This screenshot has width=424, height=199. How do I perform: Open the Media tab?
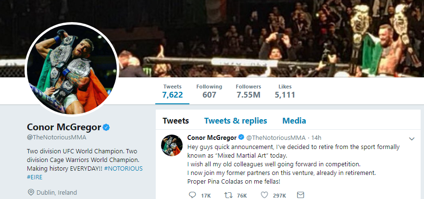pos(294,121)
